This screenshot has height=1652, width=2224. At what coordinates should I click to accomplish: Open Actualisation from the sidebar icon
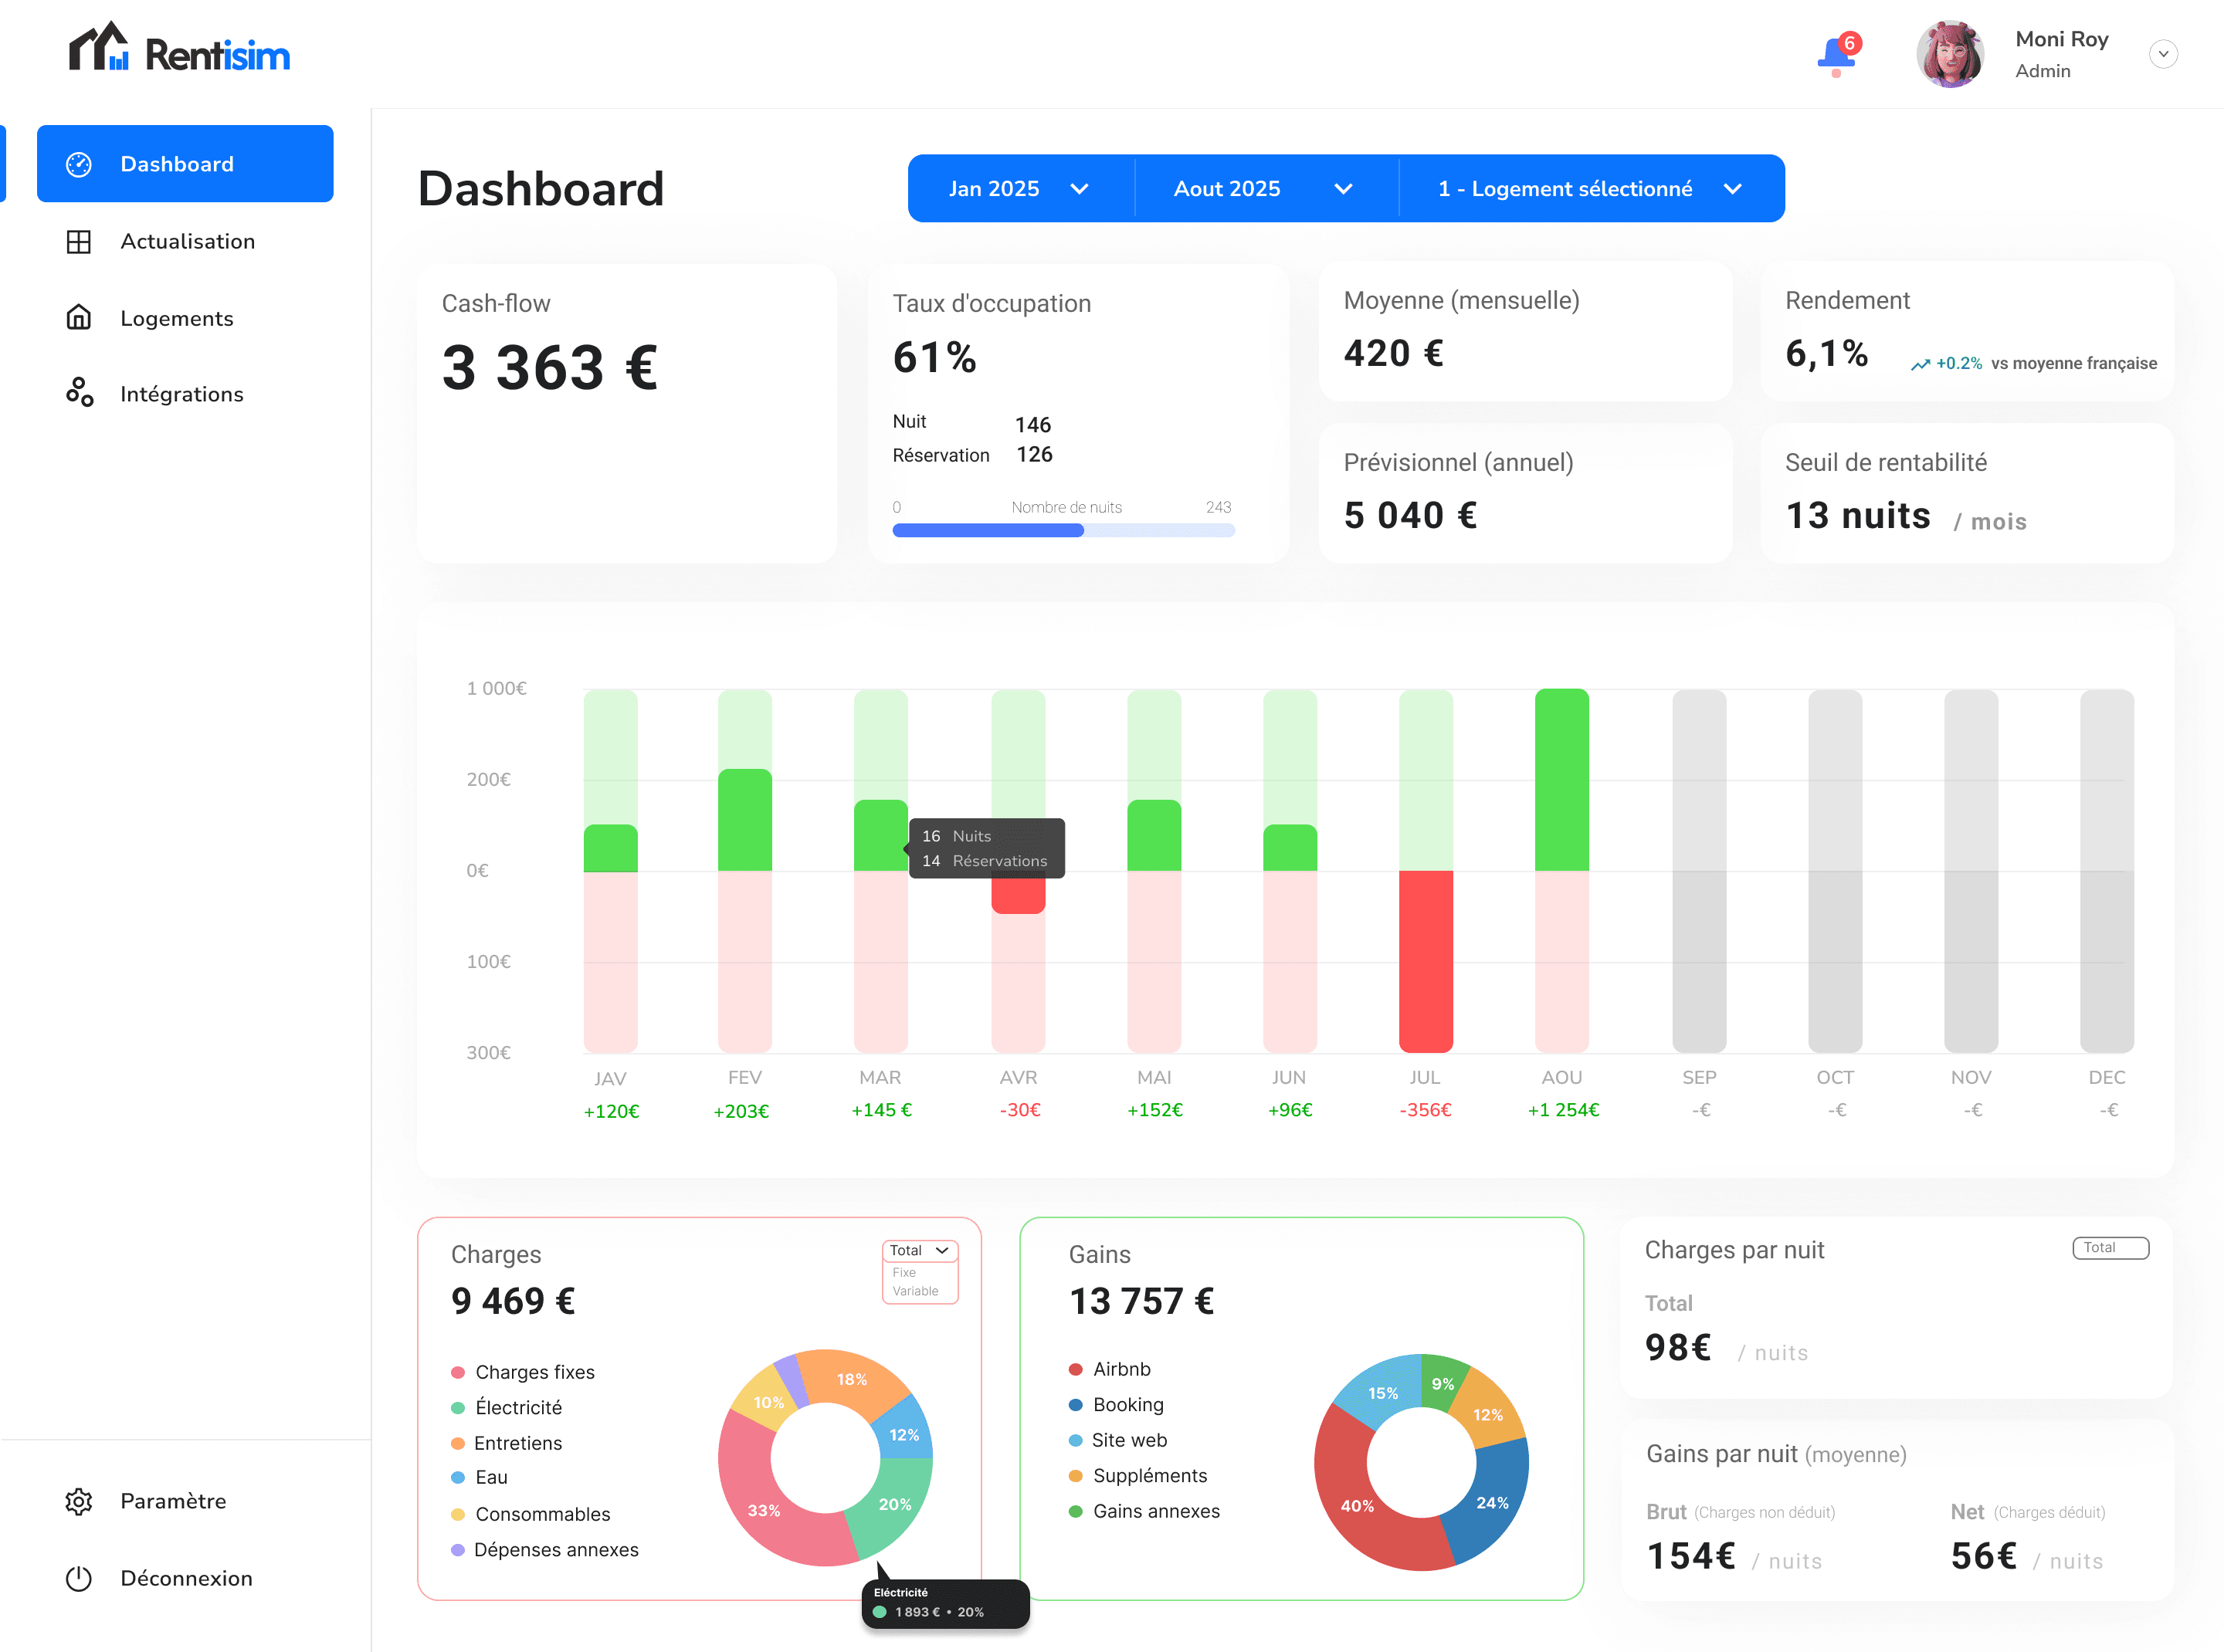click(x=79, y=241)
